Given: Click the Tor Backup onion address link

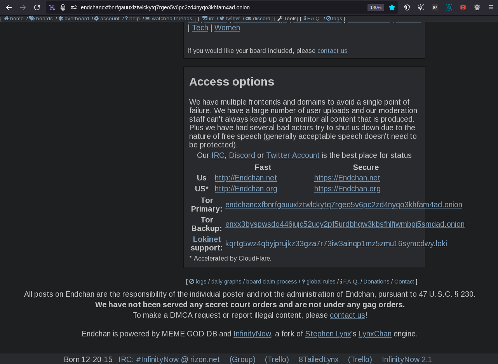Looking at the screenshot, I should click(345, 224).
